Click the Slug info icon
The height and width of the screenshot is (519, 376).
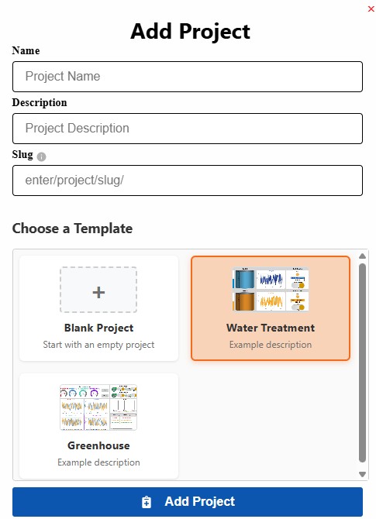[41, 156]
